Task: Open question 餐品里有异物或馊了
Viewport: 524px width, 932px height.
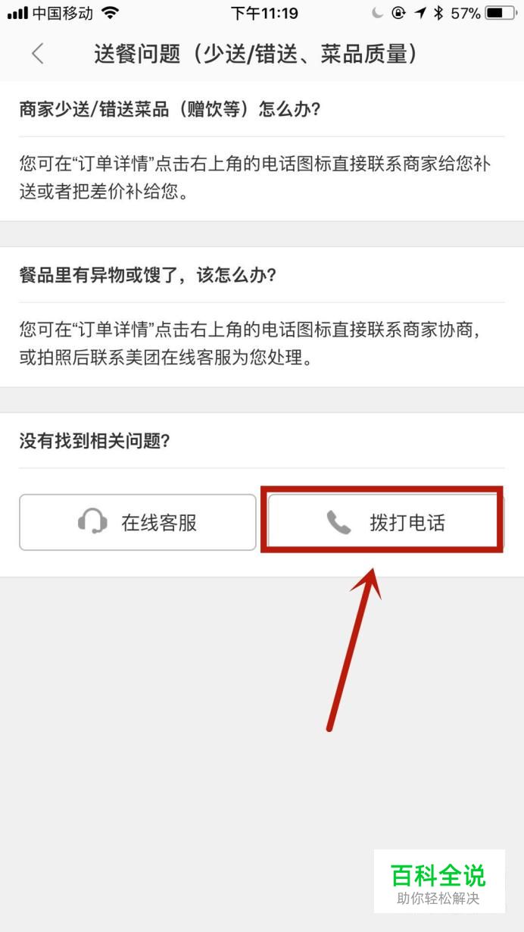Action: point(148,275)
